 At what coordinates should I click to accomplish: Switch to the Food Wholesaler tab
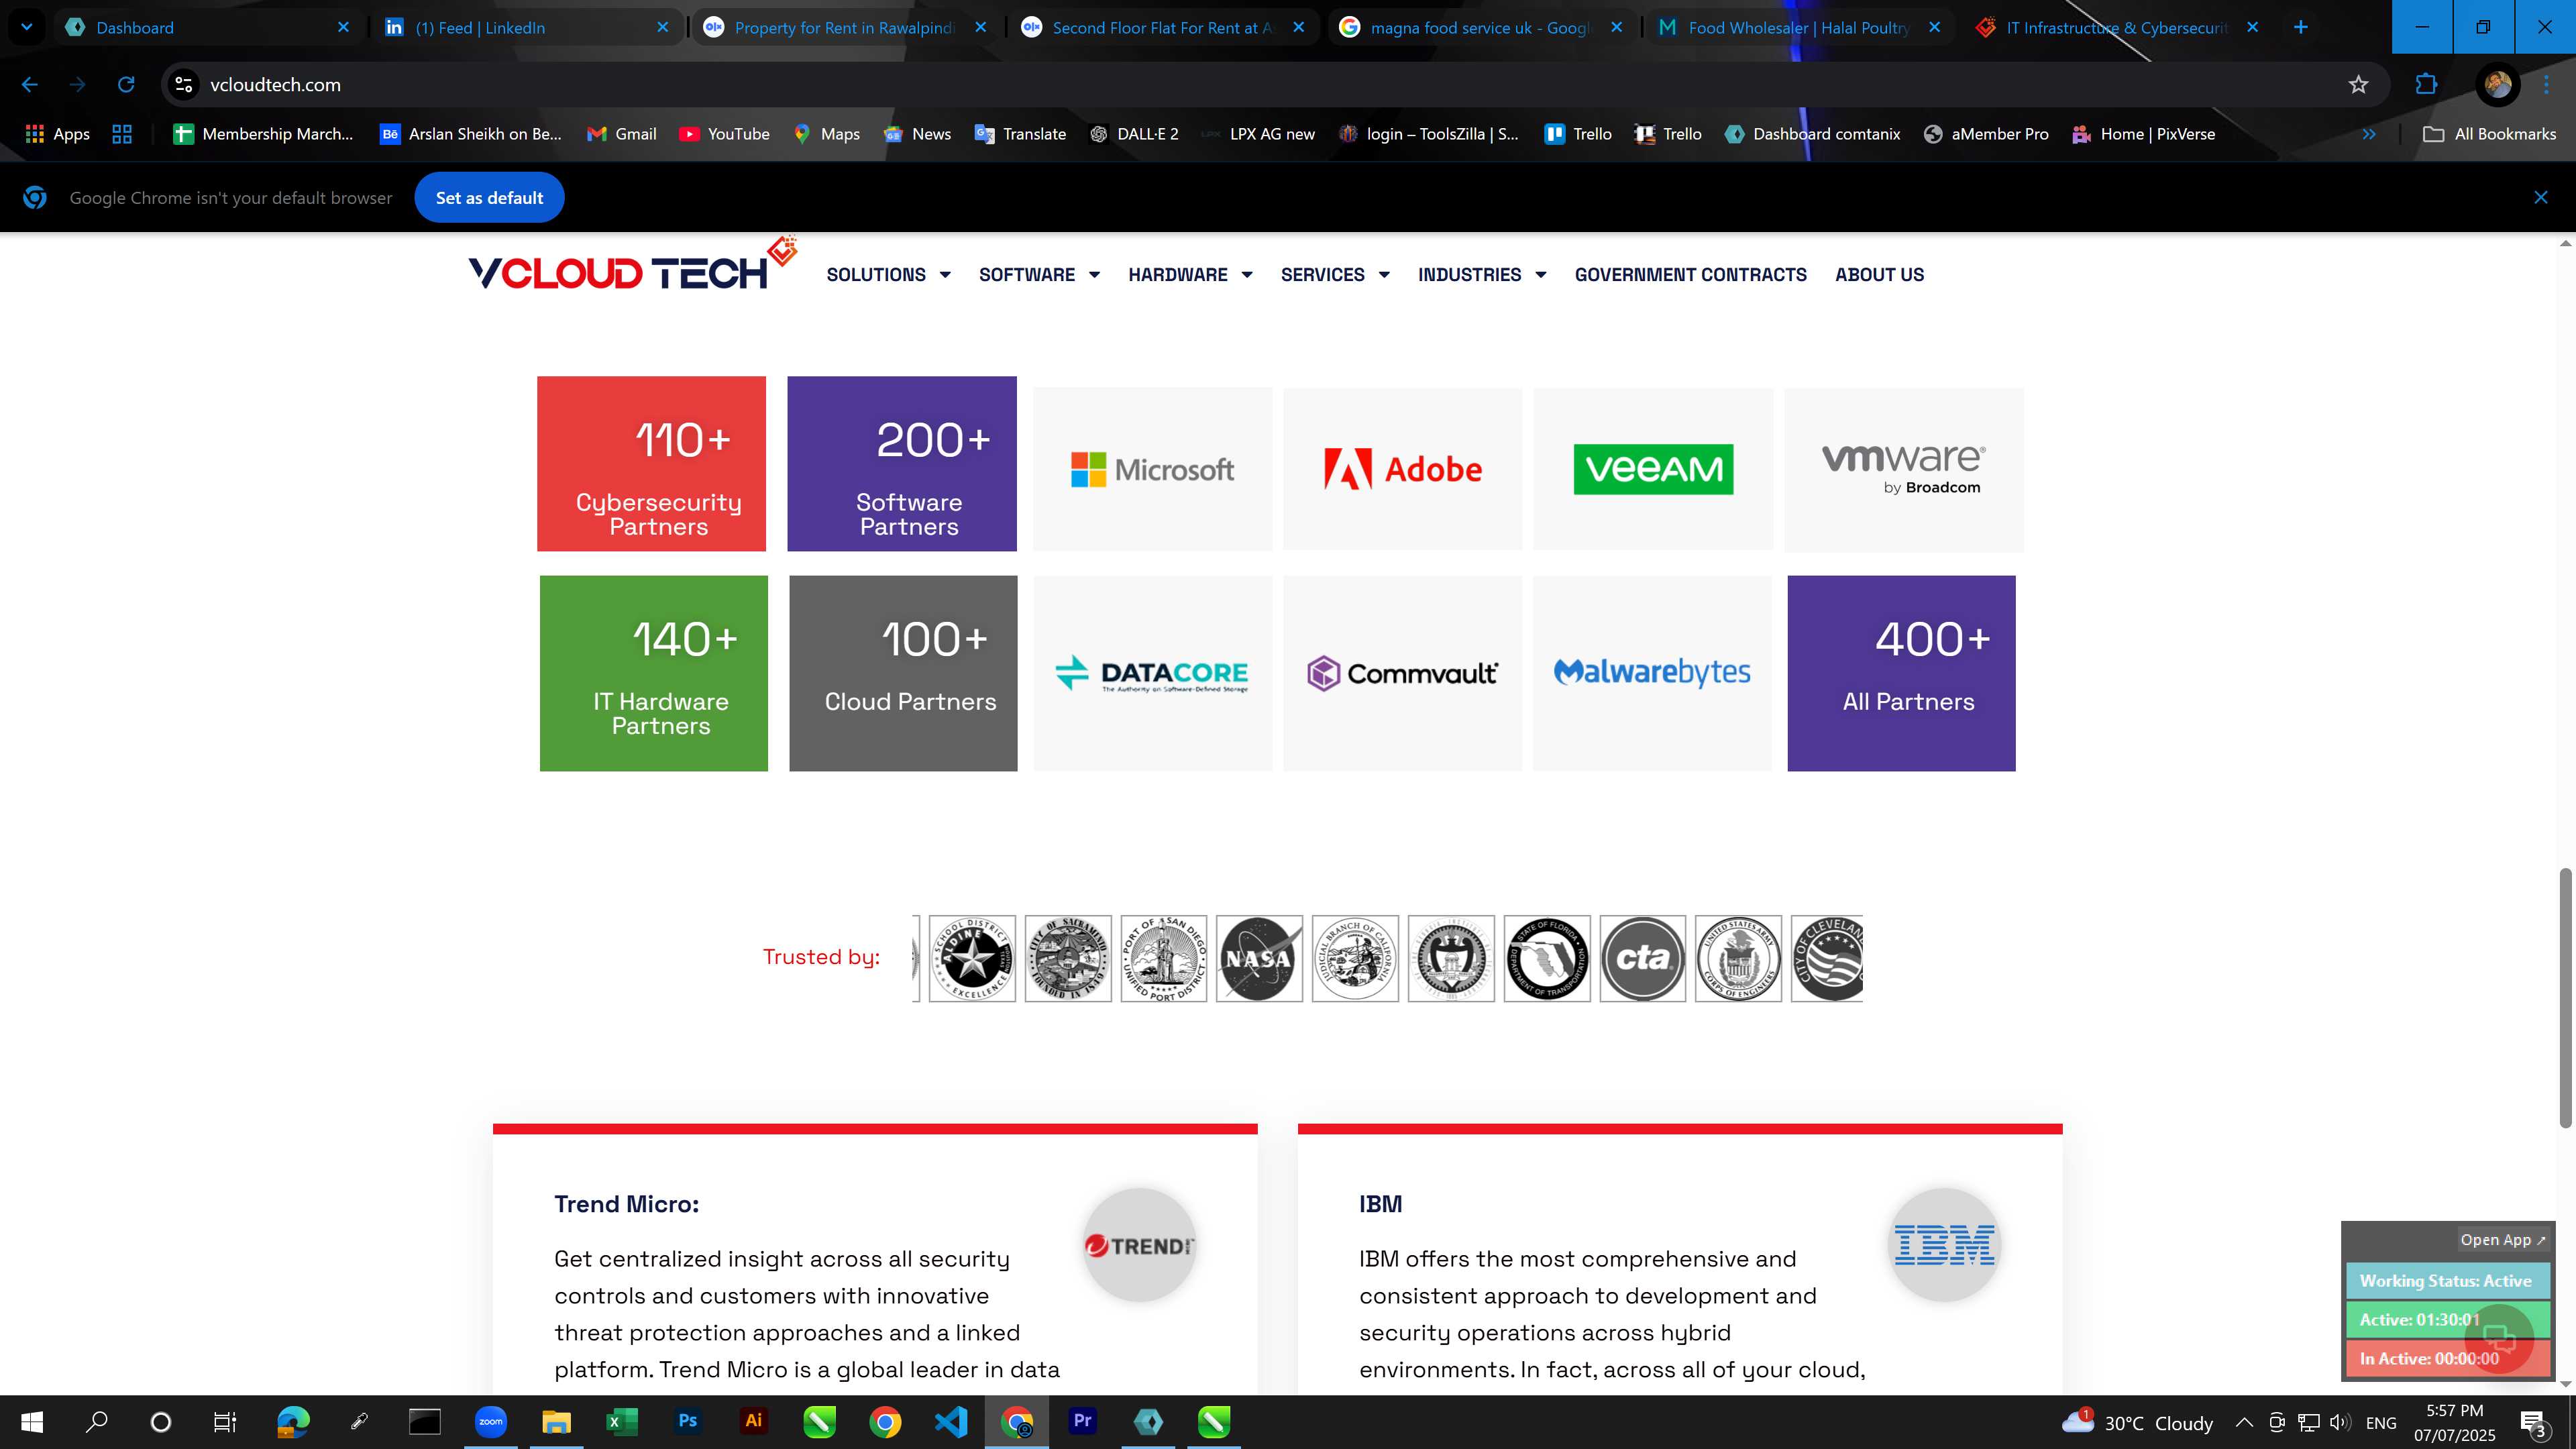click(1799, 27)
